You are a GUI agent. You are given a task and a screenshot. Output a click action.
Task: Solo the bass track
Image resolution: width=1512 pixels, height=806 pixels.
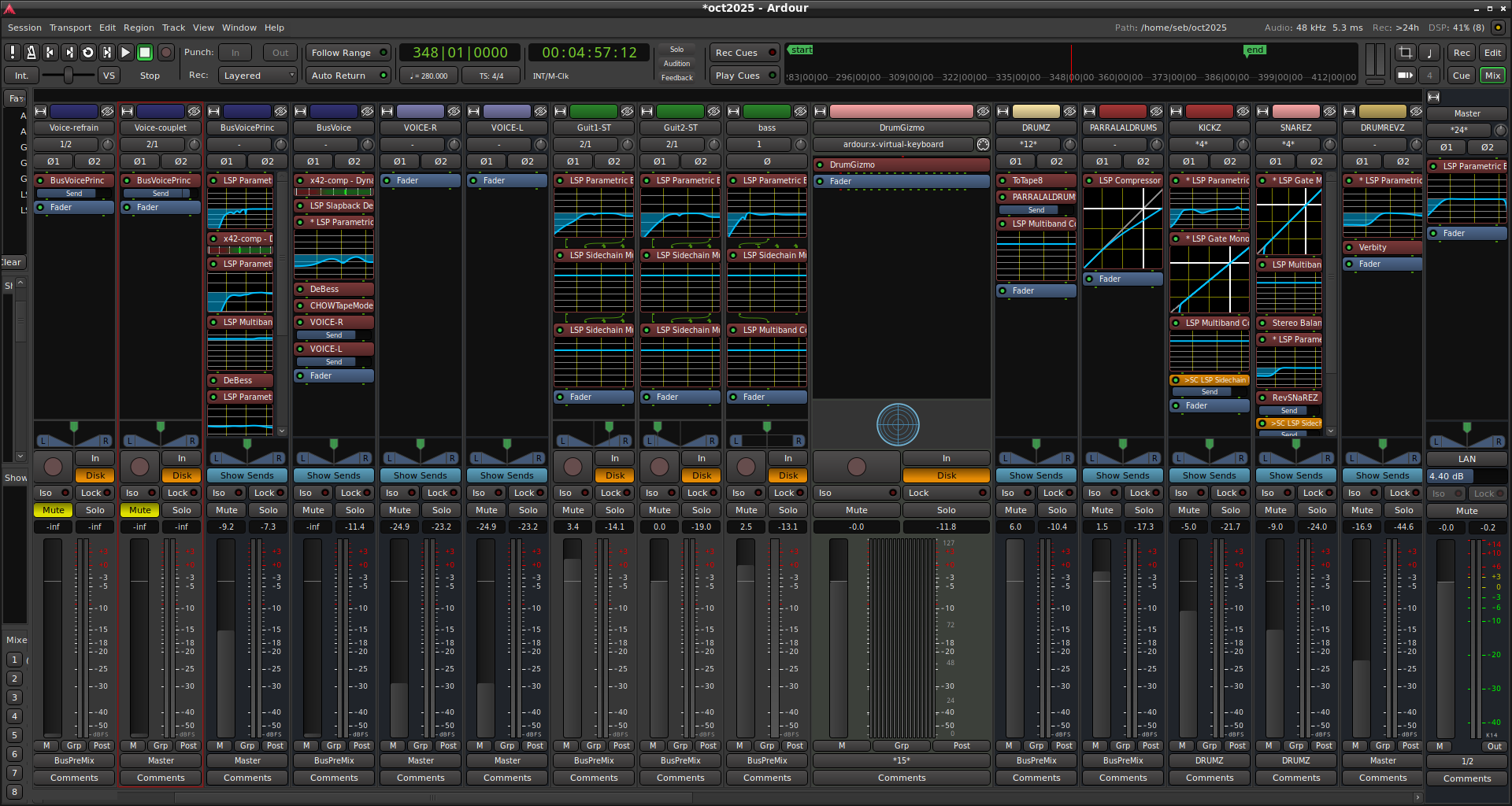pyautogui.click(x=787, y=510)
